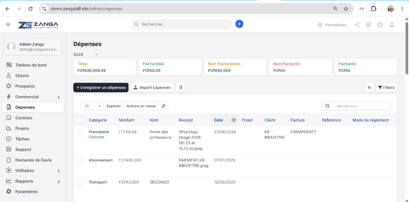
Task: Open browser extensions puzzle icon
Action: point(374,9)
